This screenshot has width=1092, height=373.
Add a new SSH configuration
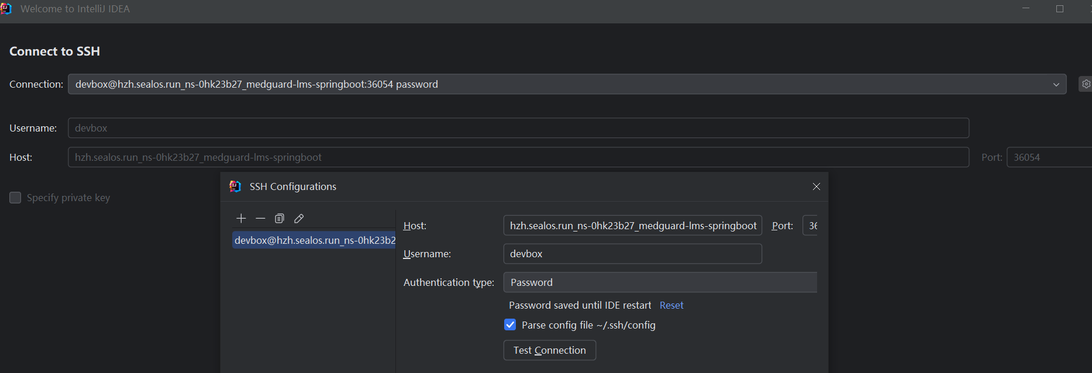point(241,218)
